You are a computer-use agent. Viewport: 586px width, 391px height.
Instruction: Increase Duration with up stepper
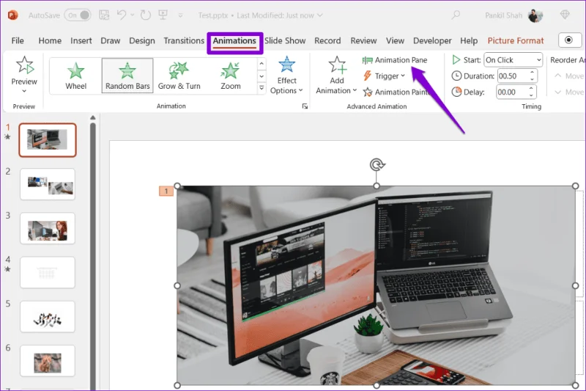click(532, 73)
